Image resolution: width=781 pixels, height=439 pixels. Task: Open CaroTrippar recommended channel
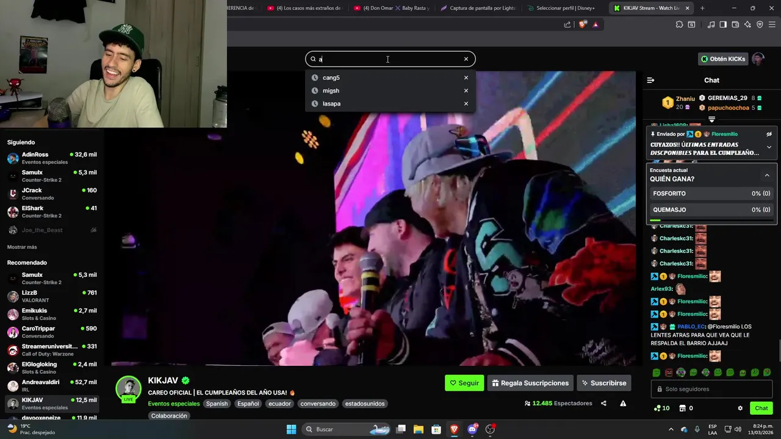point(52,332)
